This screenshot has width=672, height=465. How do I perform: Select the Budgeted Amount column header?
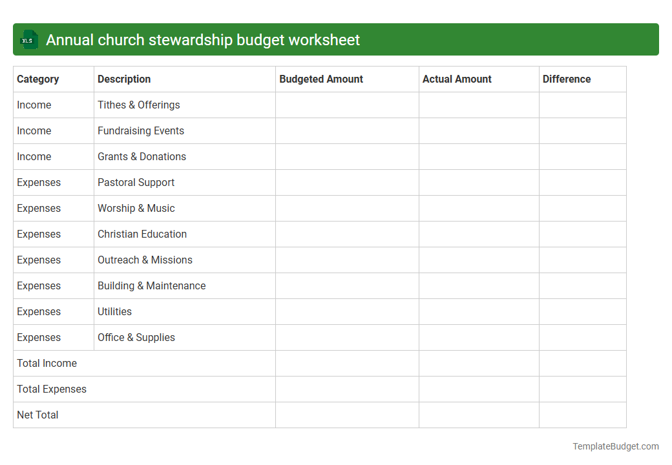click(321, 79)
